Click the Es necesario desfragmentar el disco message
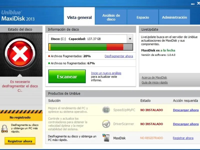The image size is (200, 150). click(20, 86)
